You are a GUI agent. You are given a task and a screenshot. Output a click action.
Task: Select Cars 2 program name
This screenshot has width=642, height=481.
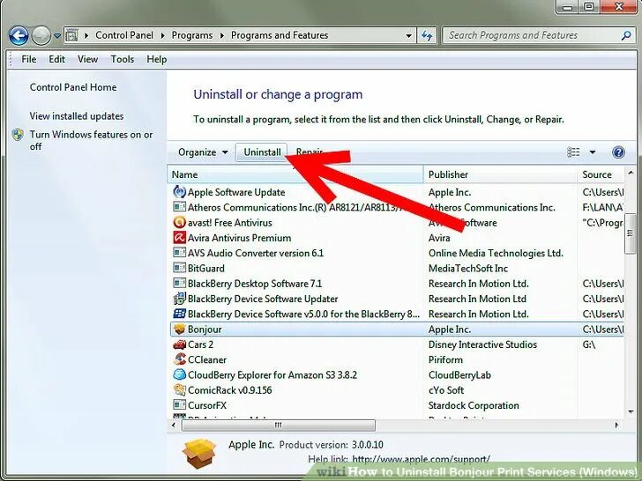[200, 344]
